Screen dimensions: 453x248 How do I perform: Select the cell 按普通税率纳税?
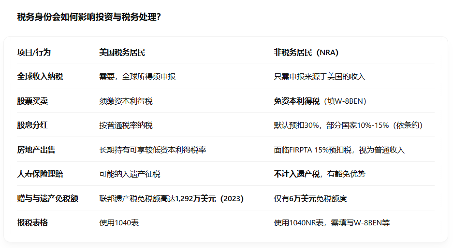point(126,125)
